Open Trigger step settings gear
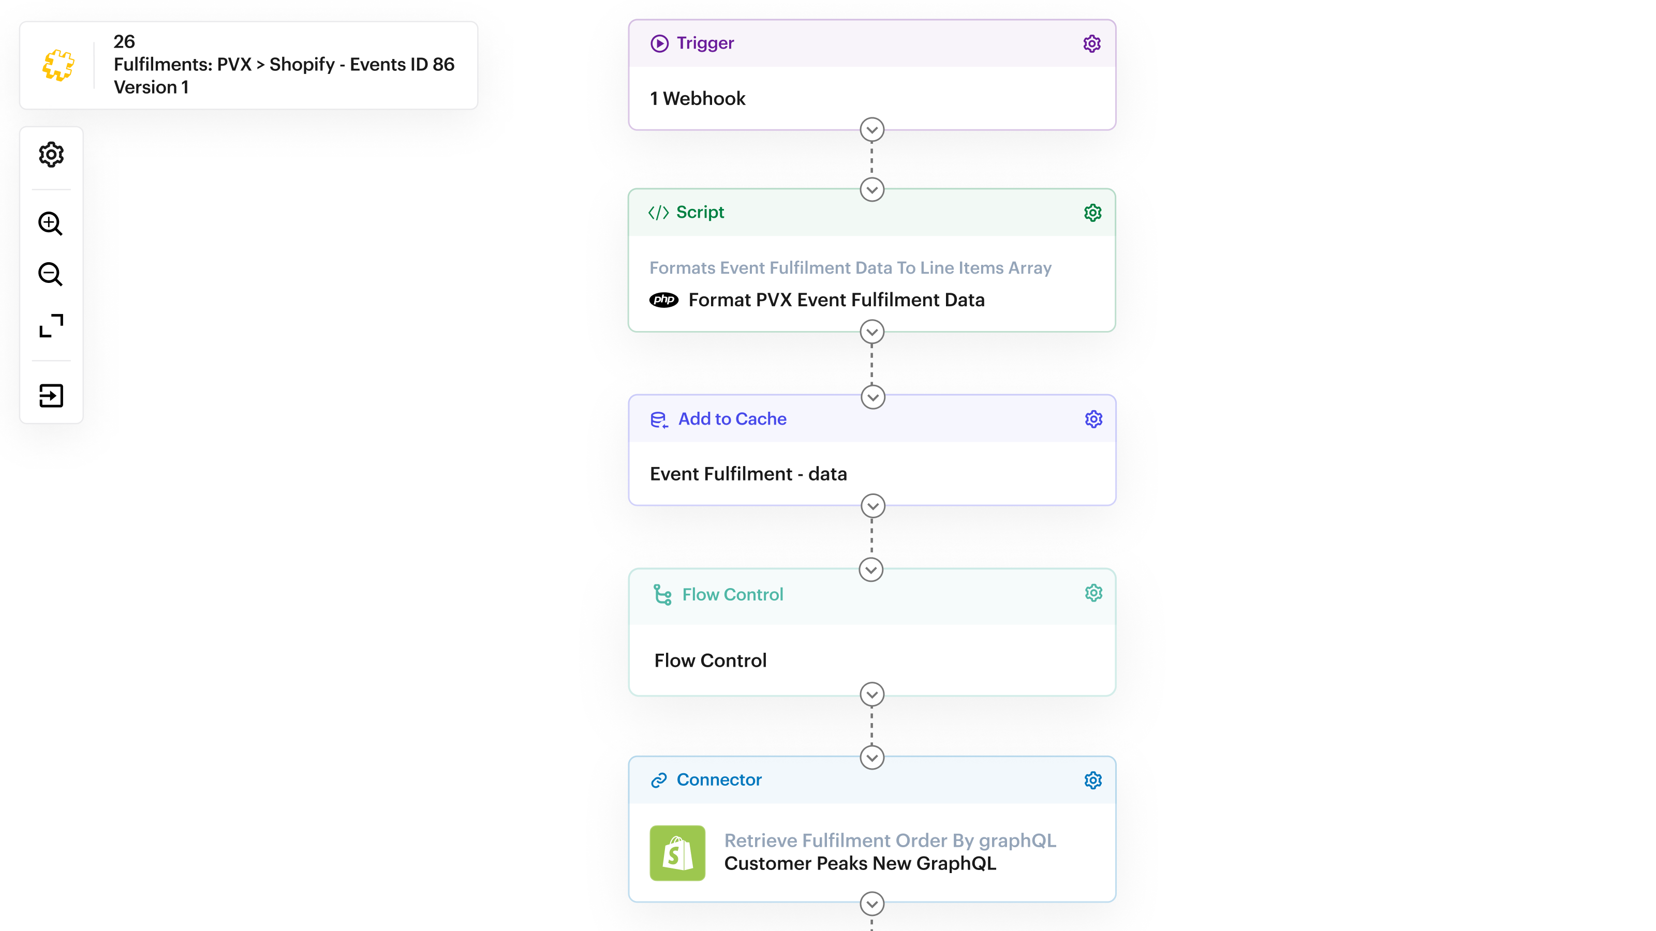 tap(1091, 43)
